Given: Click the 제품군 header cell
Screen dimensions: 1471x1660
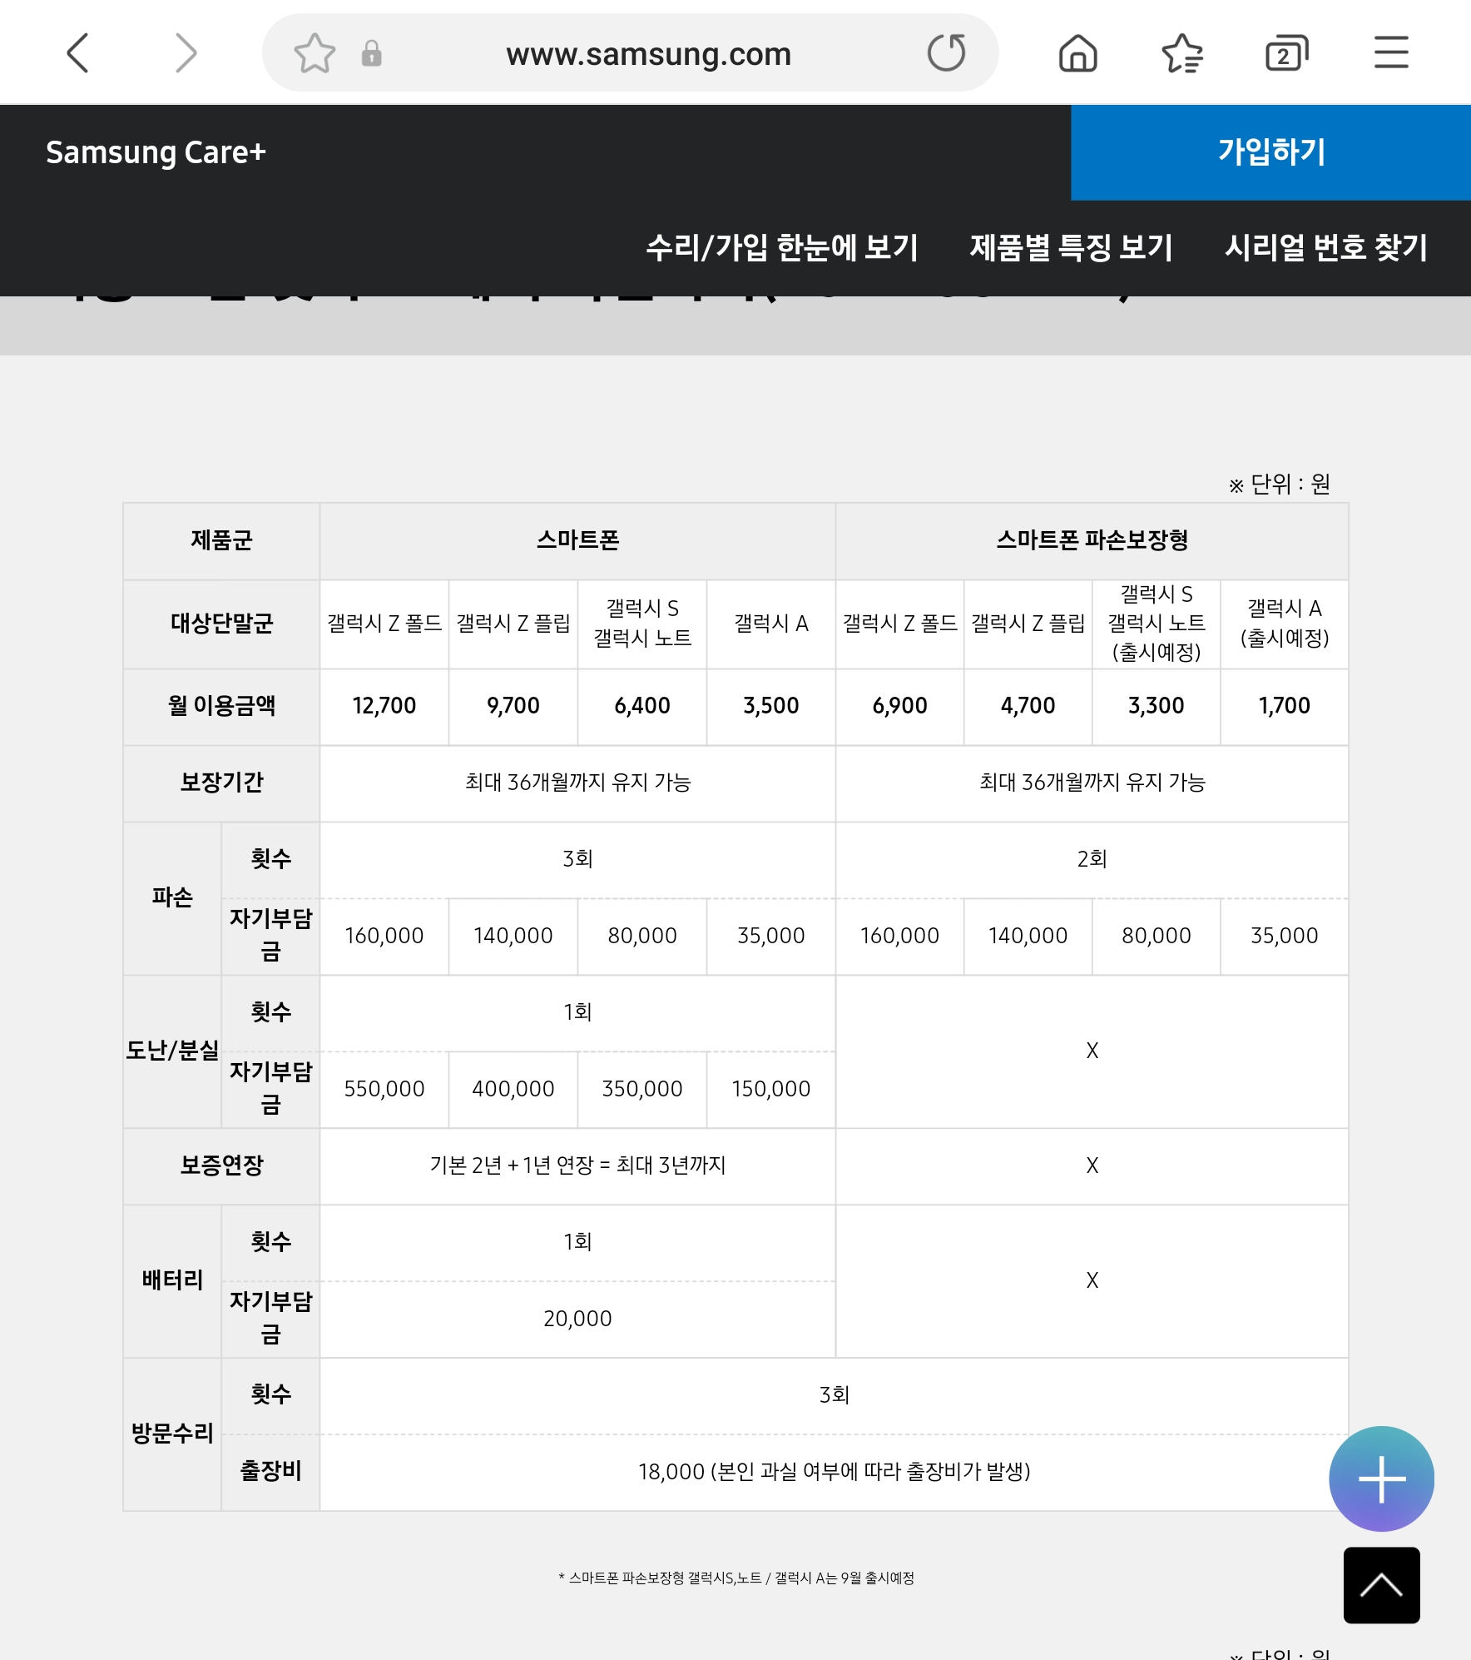Looking at the screenshot, I should 221,540.
